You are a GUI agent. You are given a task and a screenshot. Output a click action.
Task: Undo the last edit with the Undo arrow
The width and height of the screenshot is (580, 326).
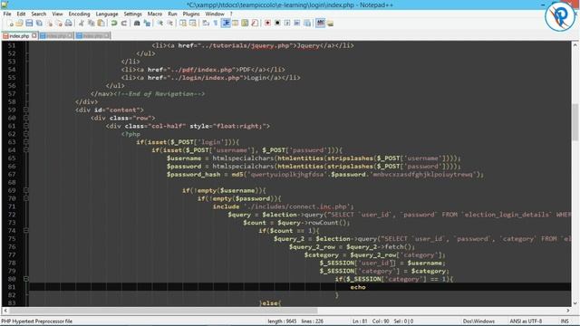(x=114, y=23)
